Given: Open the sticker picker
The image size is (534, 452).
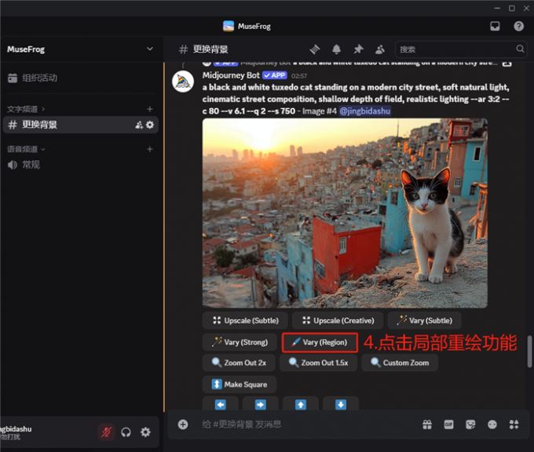Looking at the screenshot, I should (470, 425).
